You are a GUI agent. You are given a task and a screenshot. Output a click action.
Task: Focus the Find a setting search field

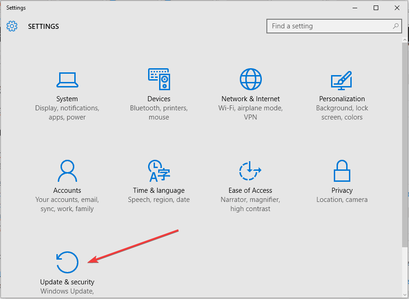pos(334,26)
